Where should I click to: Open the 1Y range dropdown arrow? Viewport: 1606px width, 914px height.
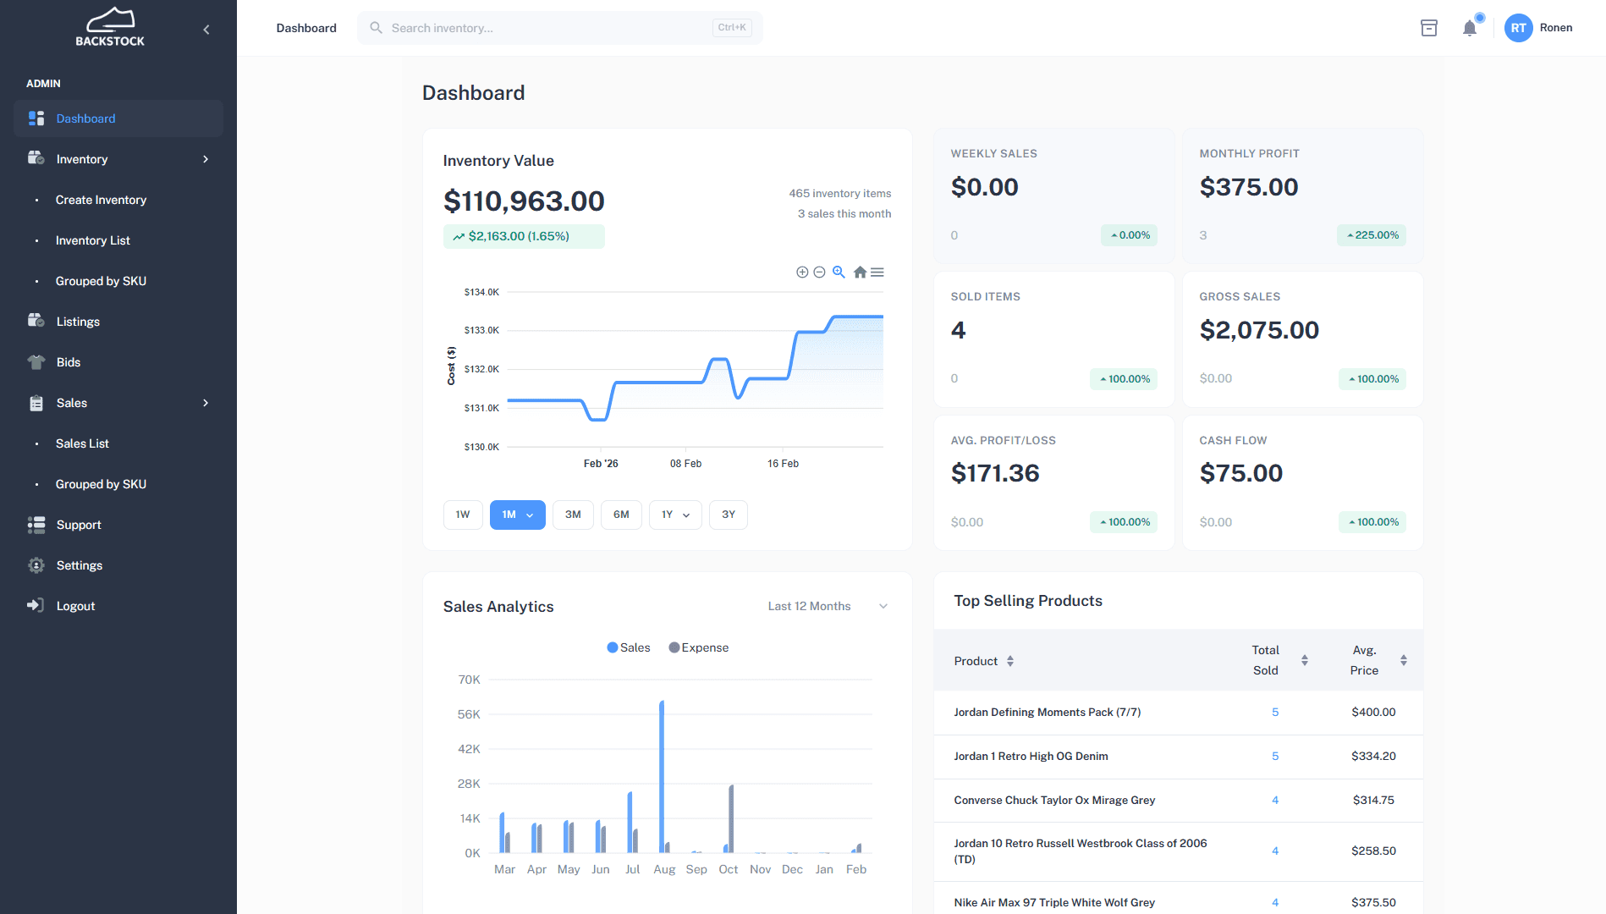[685, 515]
